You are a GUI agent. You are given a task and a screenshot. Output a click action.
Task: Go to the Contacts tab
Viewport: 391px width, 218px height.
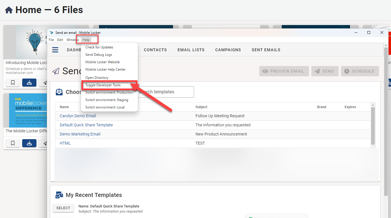point(155,50)
